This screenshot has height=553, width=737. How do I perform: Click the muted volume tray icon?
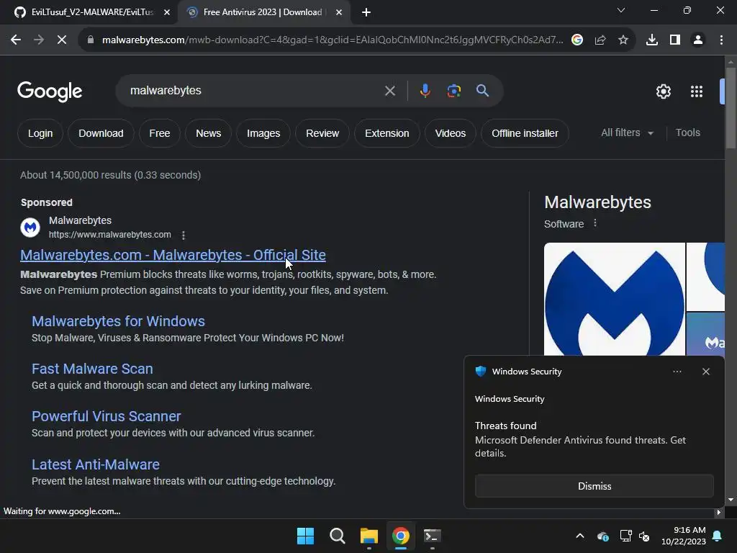click(x=644, y=536)
